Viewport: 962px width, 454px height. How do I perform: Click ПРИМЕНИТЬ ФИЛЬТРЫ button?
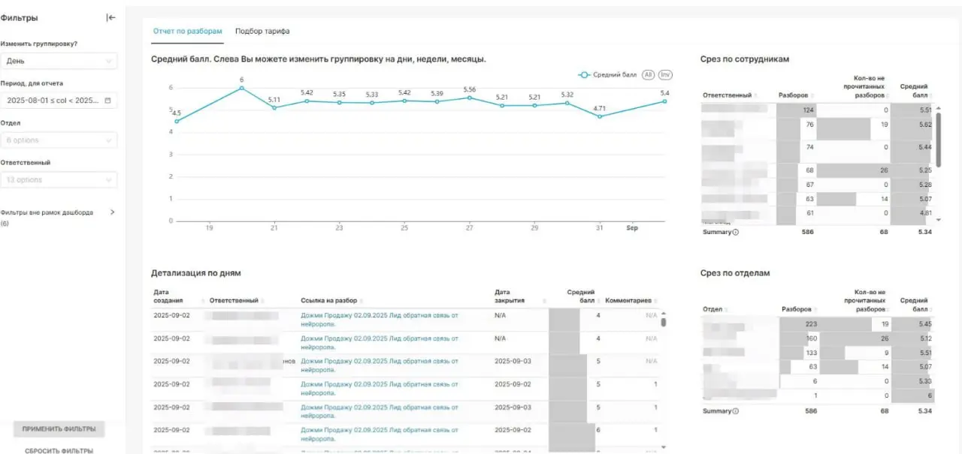click(59, 429)
